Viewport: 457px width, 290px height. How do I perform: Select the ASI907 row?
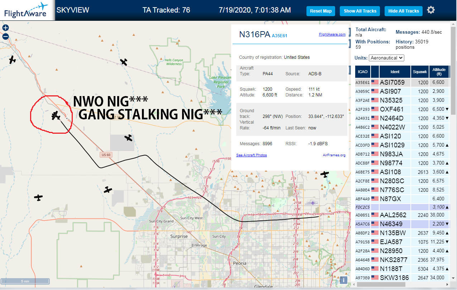tap(402, 91)
